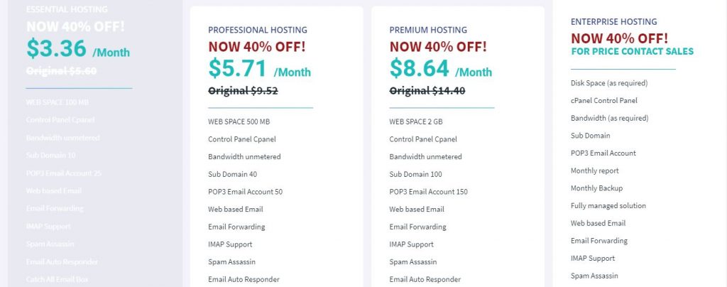Click the Professional Hosting plan title
The height and width of the screenshot is (287, 727).
pyautogui.click(x=257, y=31)
